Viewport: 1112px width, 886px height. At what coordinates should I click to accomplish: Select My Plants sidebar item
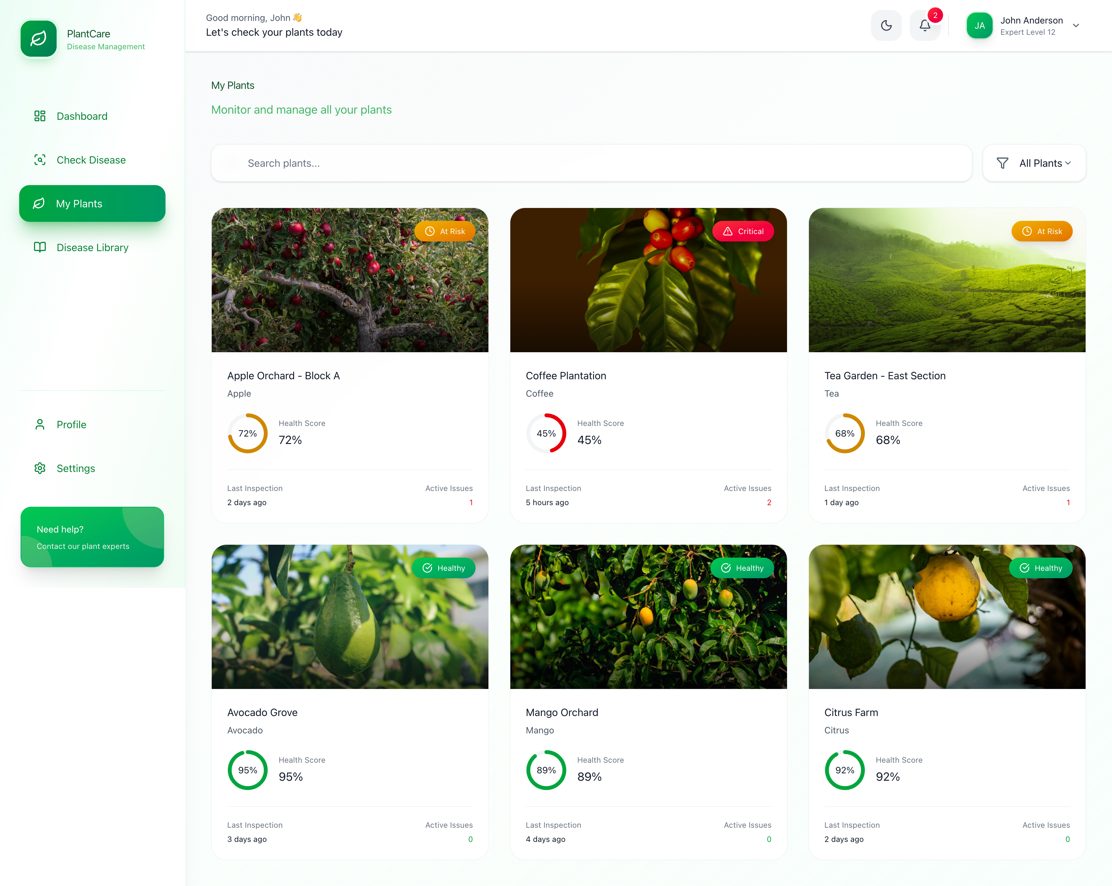coord(92,203)
